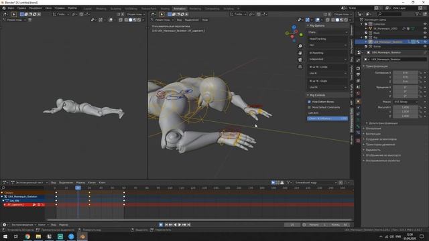Expand the Дельта-трансформация section
429x241 pixels.
383,123
